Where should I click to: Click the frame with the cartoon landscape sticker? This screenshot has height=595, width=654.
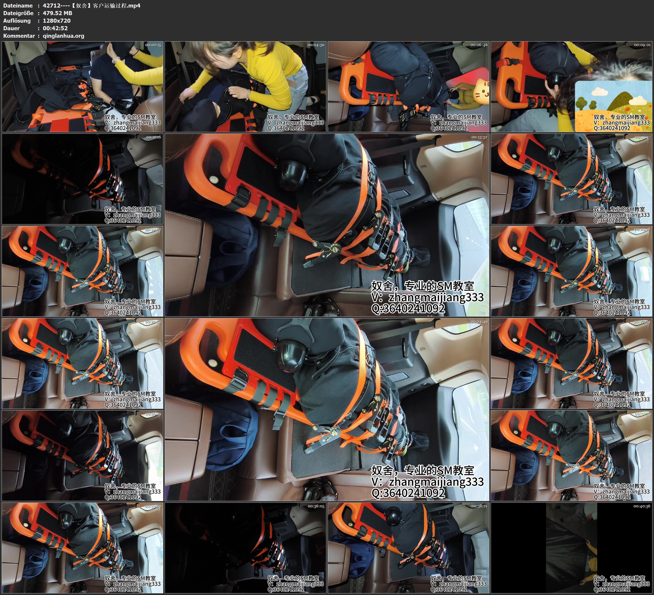pos(571,87)
